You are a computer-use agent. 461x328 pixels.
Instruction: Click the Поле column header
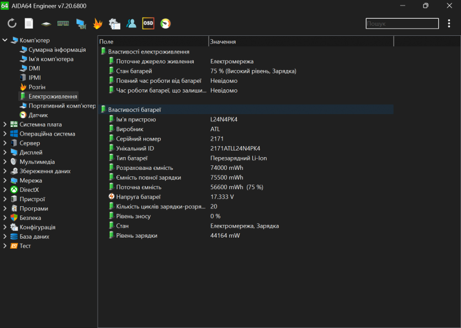pyautogui.click(x=153, y=41)
